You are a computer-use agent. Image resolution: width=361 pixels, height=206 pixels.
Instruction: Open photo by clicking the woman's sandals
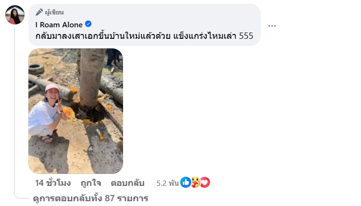(48, 139)
